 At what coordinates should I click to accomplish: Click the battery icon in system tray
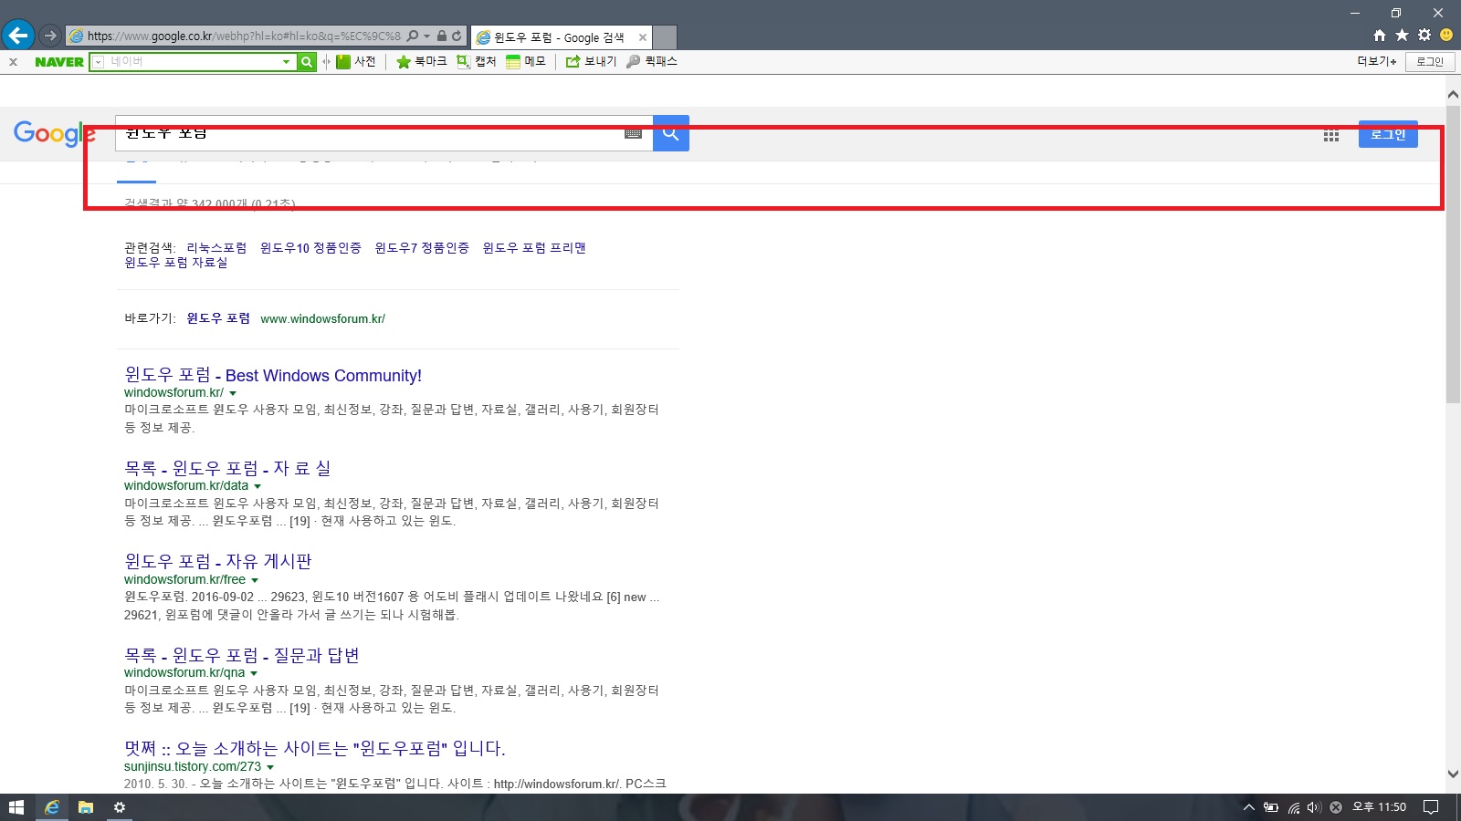click(x=1271, y=807)
